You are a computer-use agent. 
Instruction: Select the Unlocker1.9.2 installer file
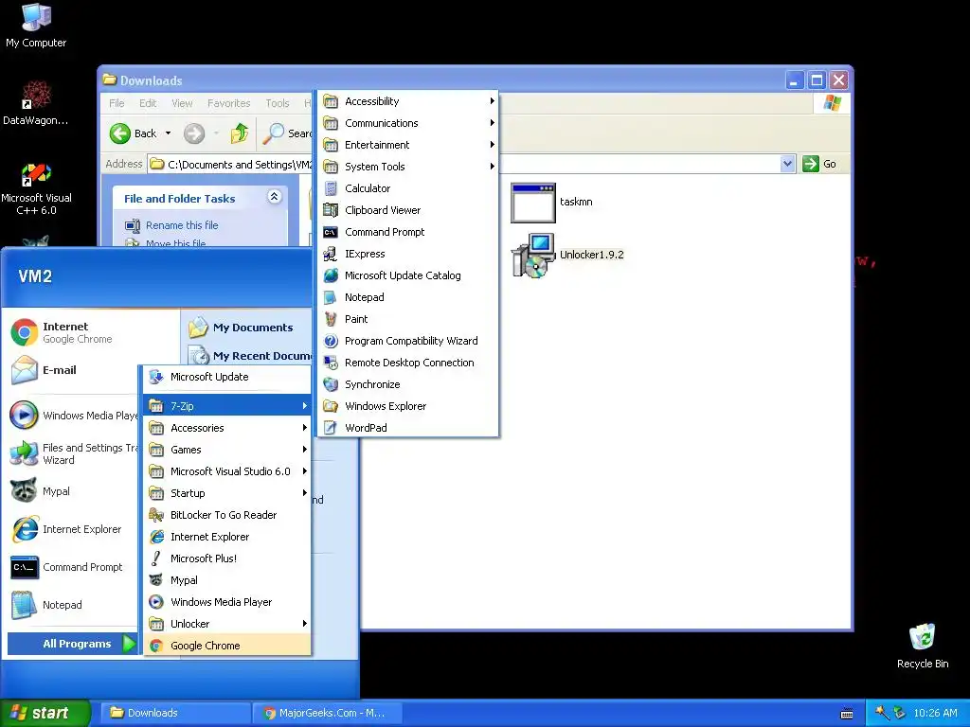[x=567, y=255]
